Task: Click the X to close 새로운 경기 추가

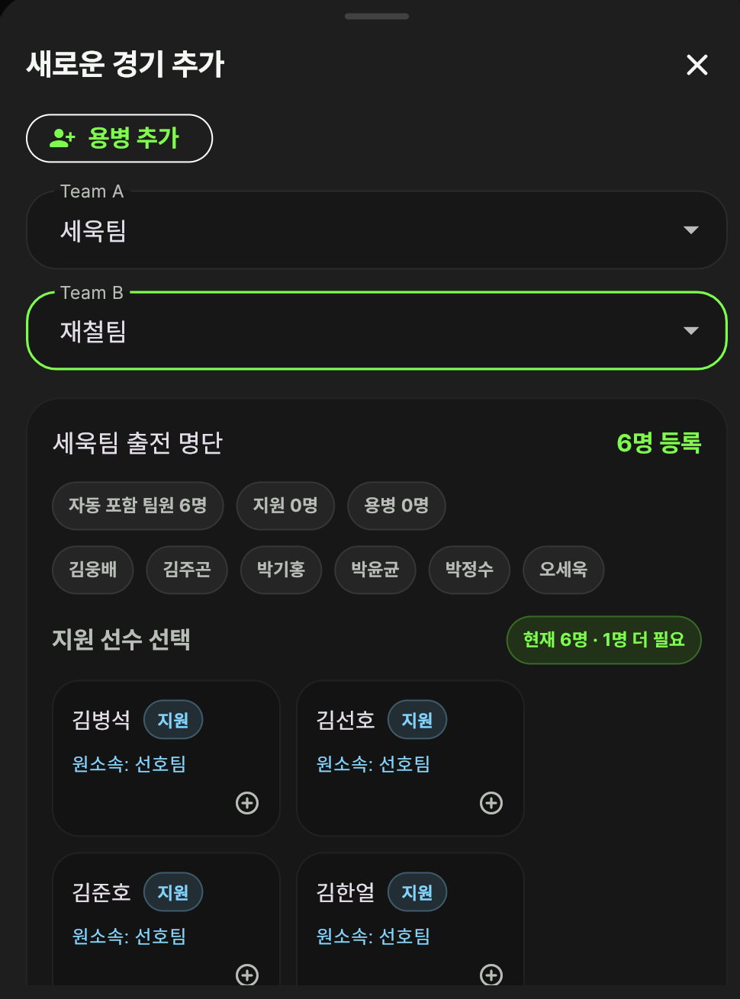Action: 697,66
